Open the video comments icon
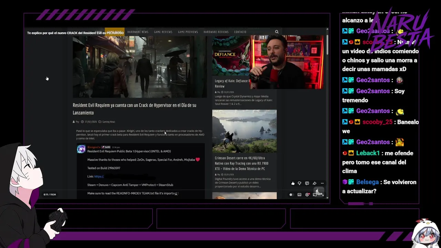This screenshot has height=248, width=441. click(x=307, y=183)
